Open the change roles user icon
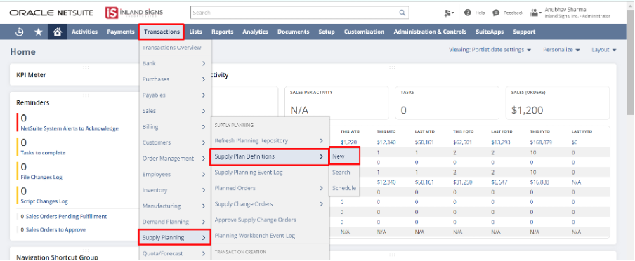This screenshot has height=261, width=635. click(535, 13)
